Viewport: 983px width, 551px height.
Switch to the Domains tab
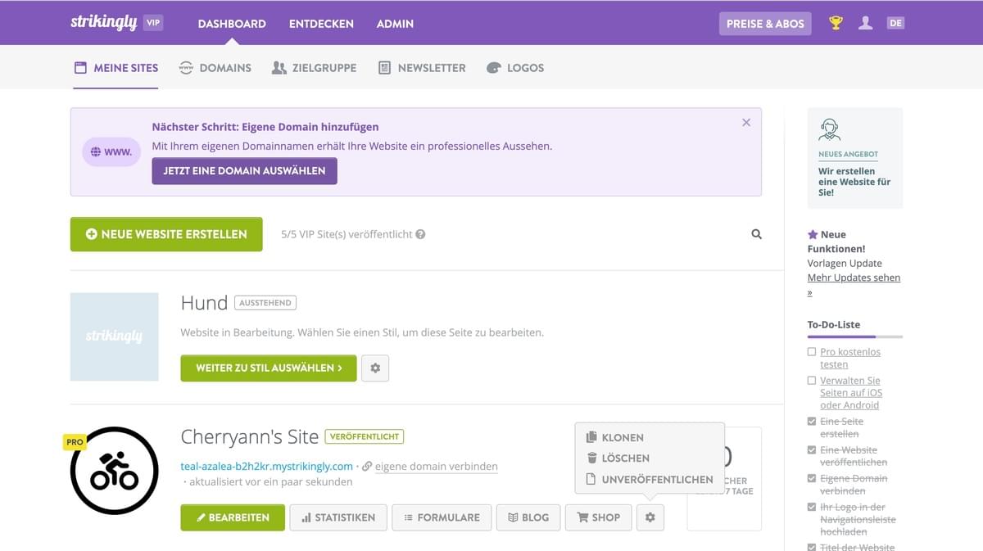point(215,68)
